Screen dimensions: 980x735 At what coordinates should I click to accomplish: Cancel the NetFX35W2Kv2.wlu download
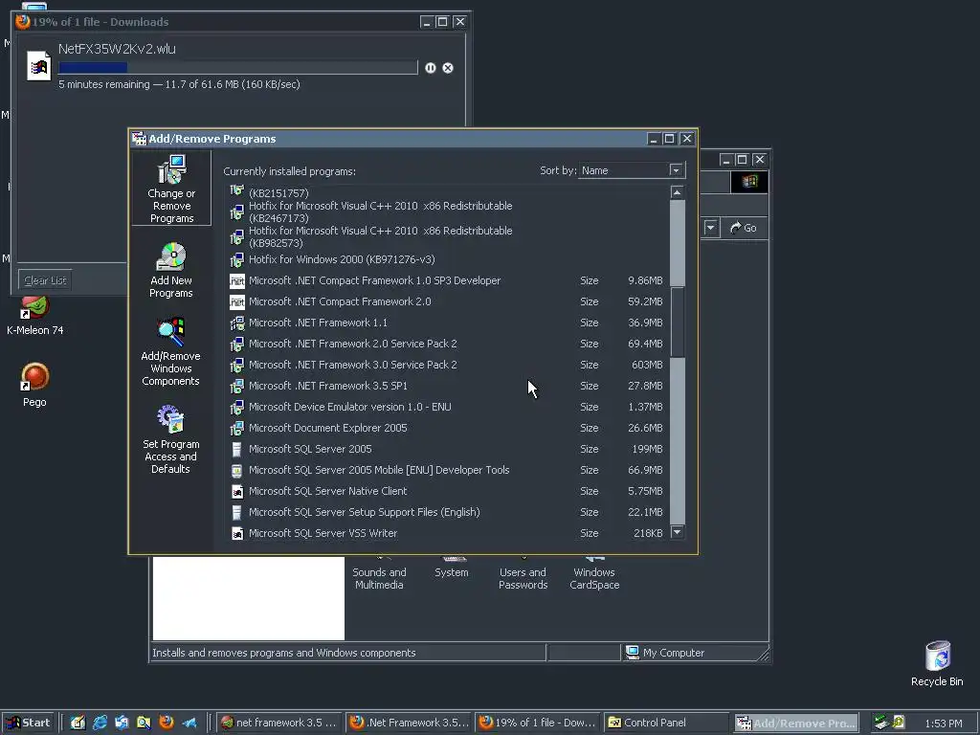[x=448, y=68]
